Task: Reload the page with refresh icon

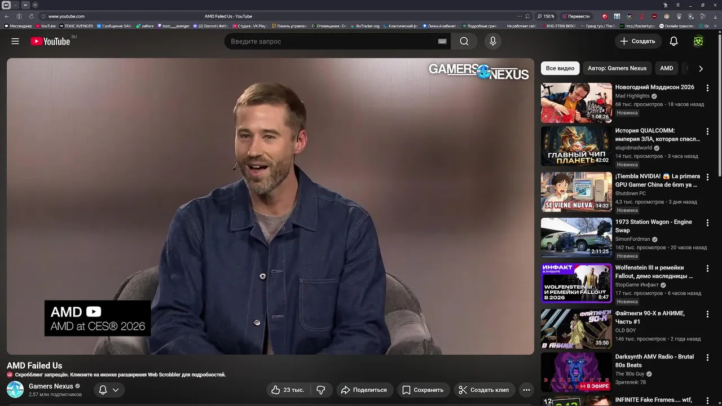Action: 31,16
